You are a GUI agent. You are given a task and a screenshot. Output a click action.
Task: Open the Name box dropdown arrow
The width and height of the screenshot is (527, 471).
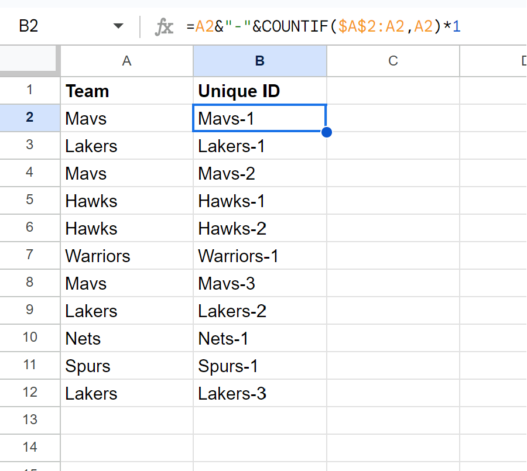(x=118, y=26)
